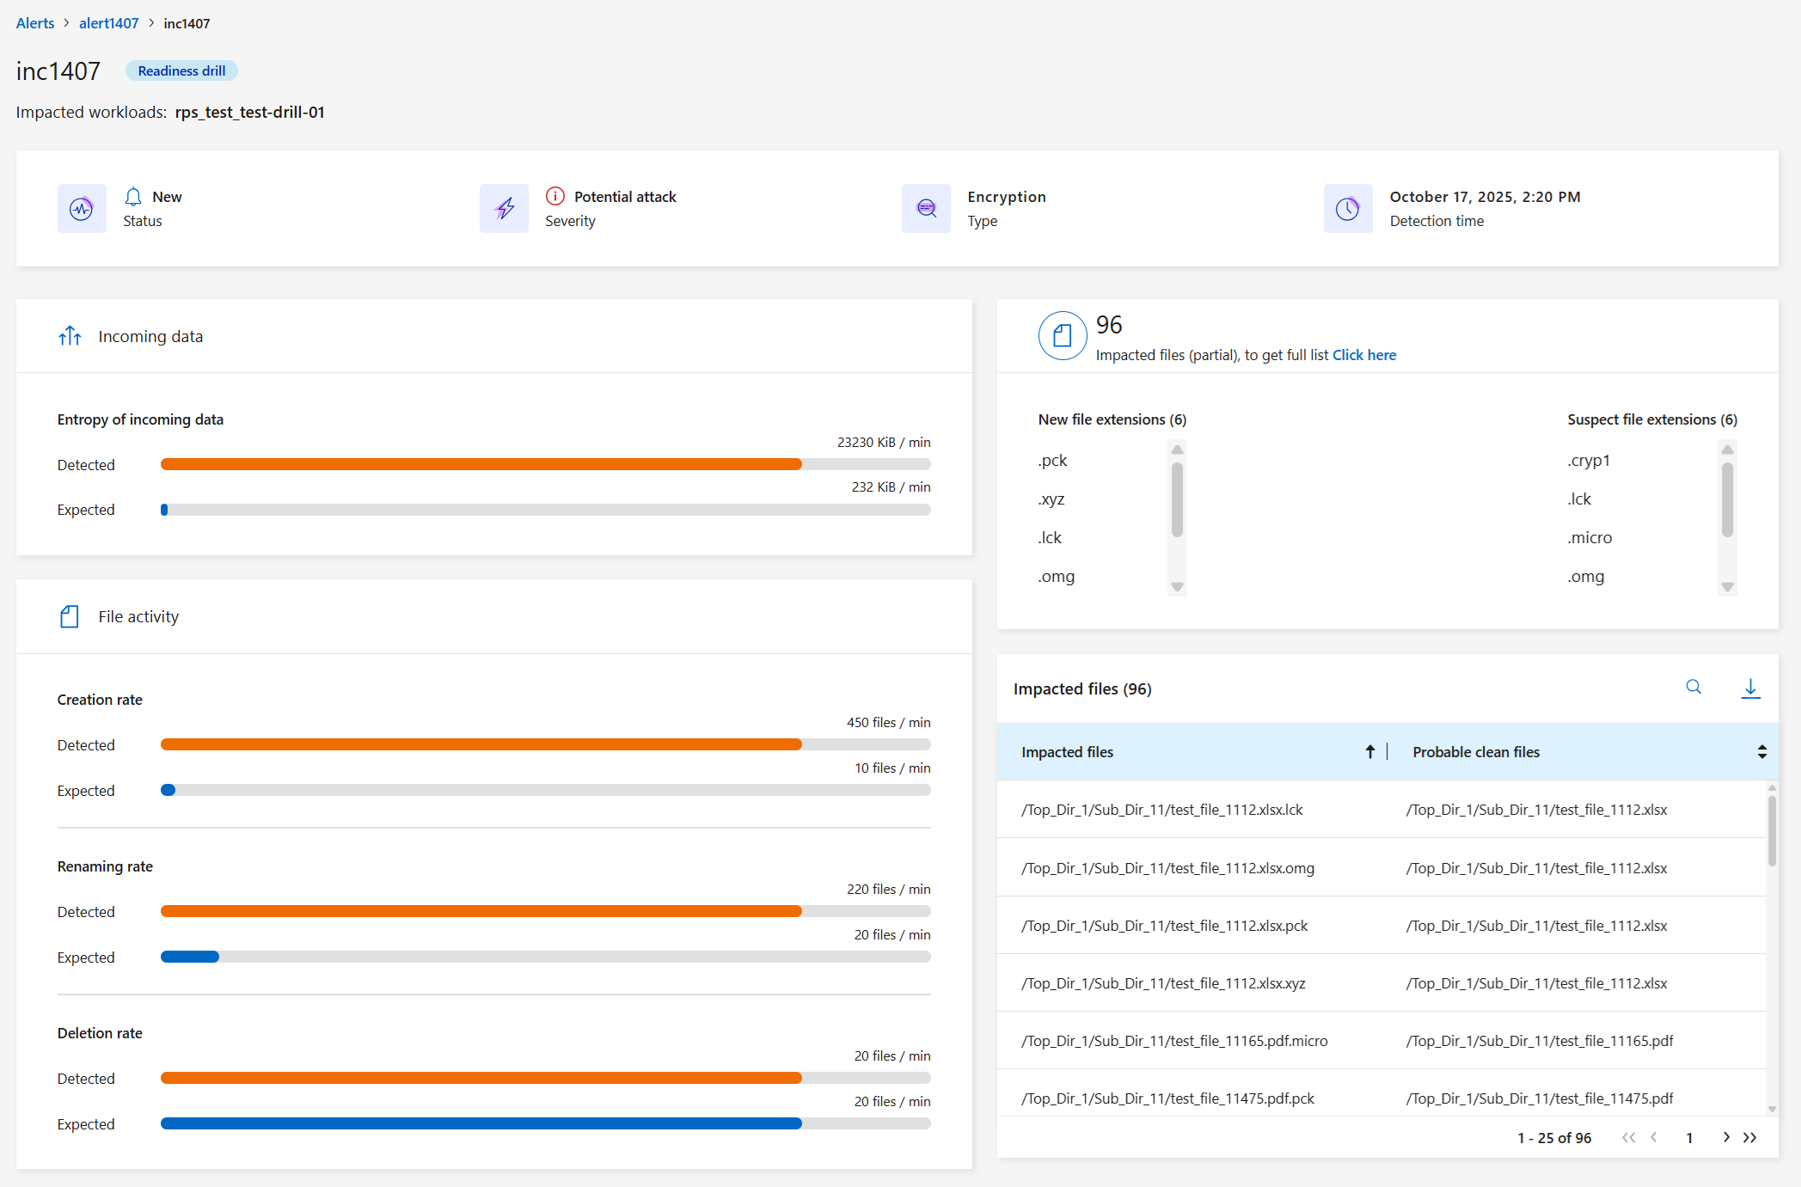The image size is (1801, 1187).
Task: Click the File activity document icon
Action: click(70, 616)
